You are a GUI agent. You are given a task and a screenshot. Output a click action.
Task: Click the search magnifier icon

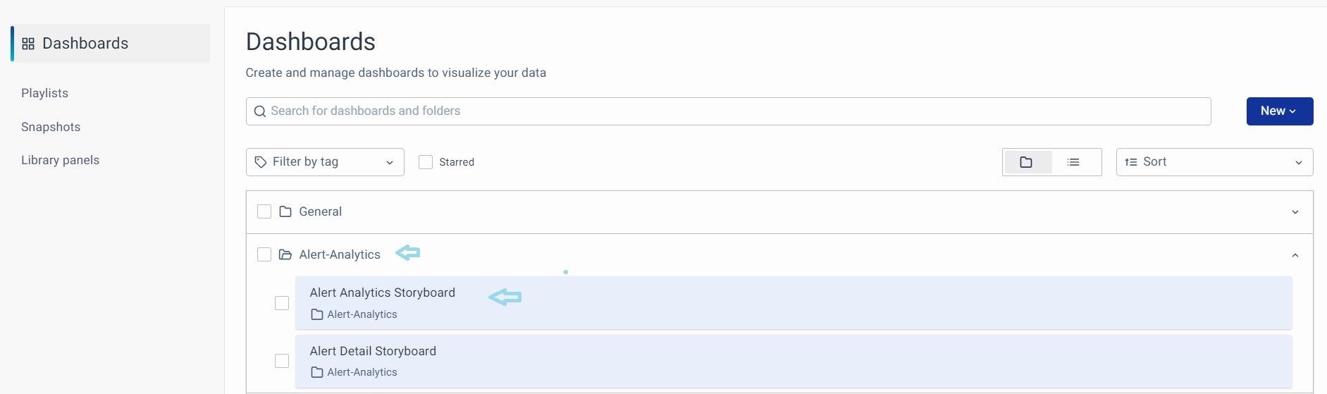[260, 111]
